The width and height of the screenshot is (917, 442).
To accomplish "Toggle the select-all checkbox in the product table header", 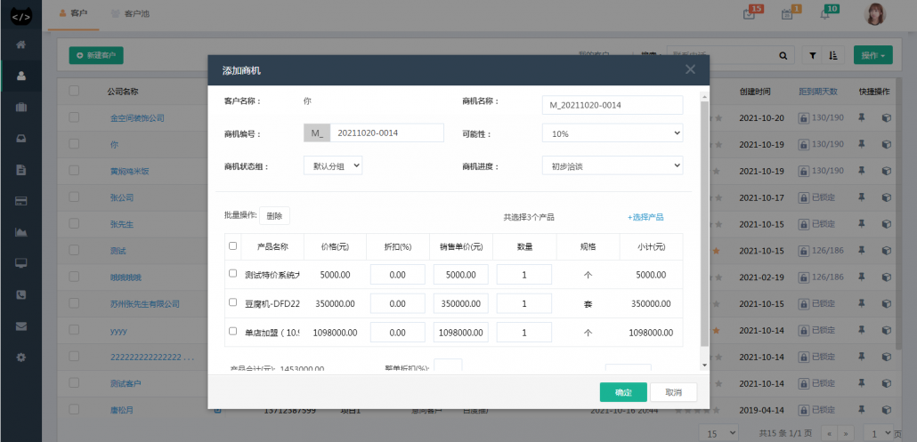I will point(233,246).
